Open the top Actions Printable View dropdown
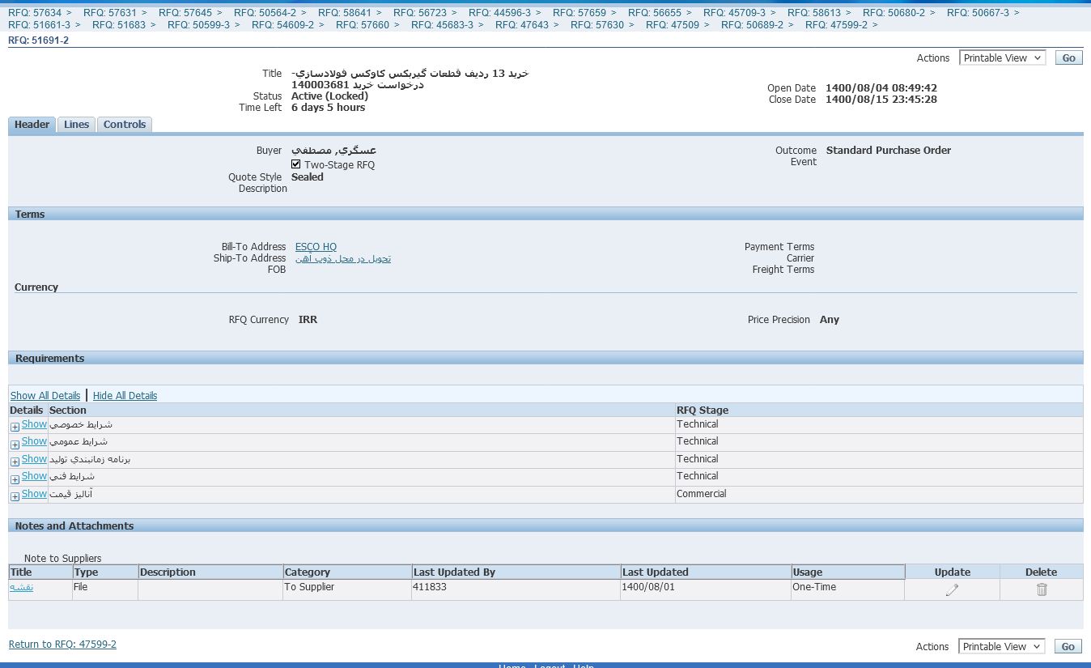1091x668 pixels. (1002, 58)
